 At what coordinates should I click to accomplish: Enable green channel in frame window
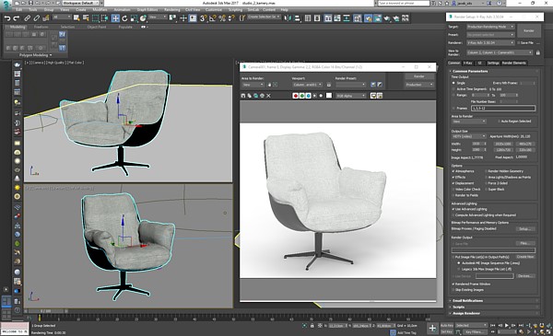pyautogui.click(x=302, y=96)
